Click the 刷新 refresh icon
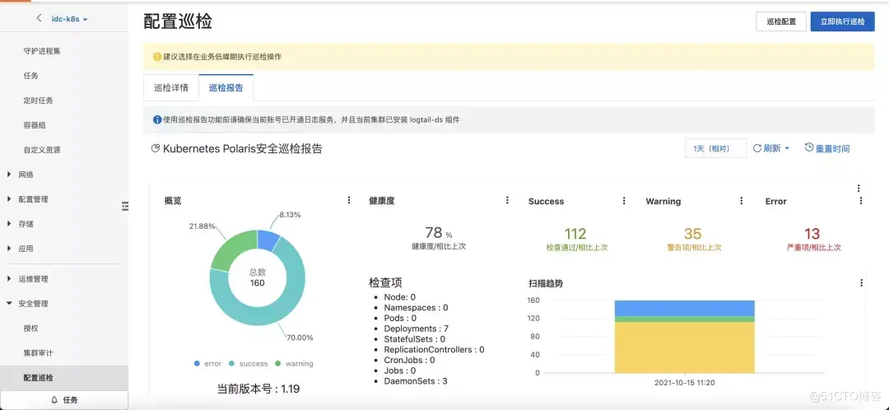The image size is (889, 410). point(757,148)
